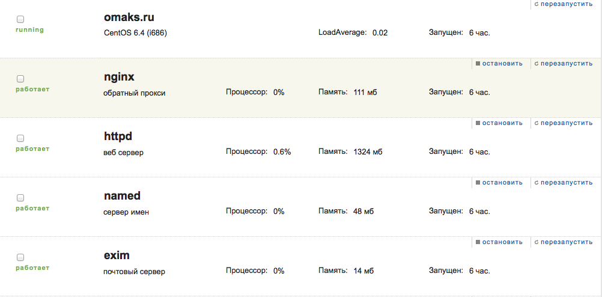The image size is (602, 297).
Task: Open the nginx service heading
Action: [x=119, y=77]
